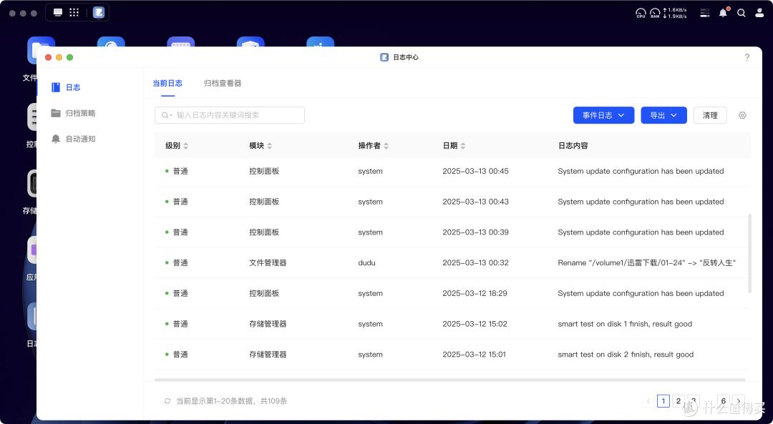Click 'smart test on disk 1 finish' entry
773x424 pixels.
click(x=625, y=324)
